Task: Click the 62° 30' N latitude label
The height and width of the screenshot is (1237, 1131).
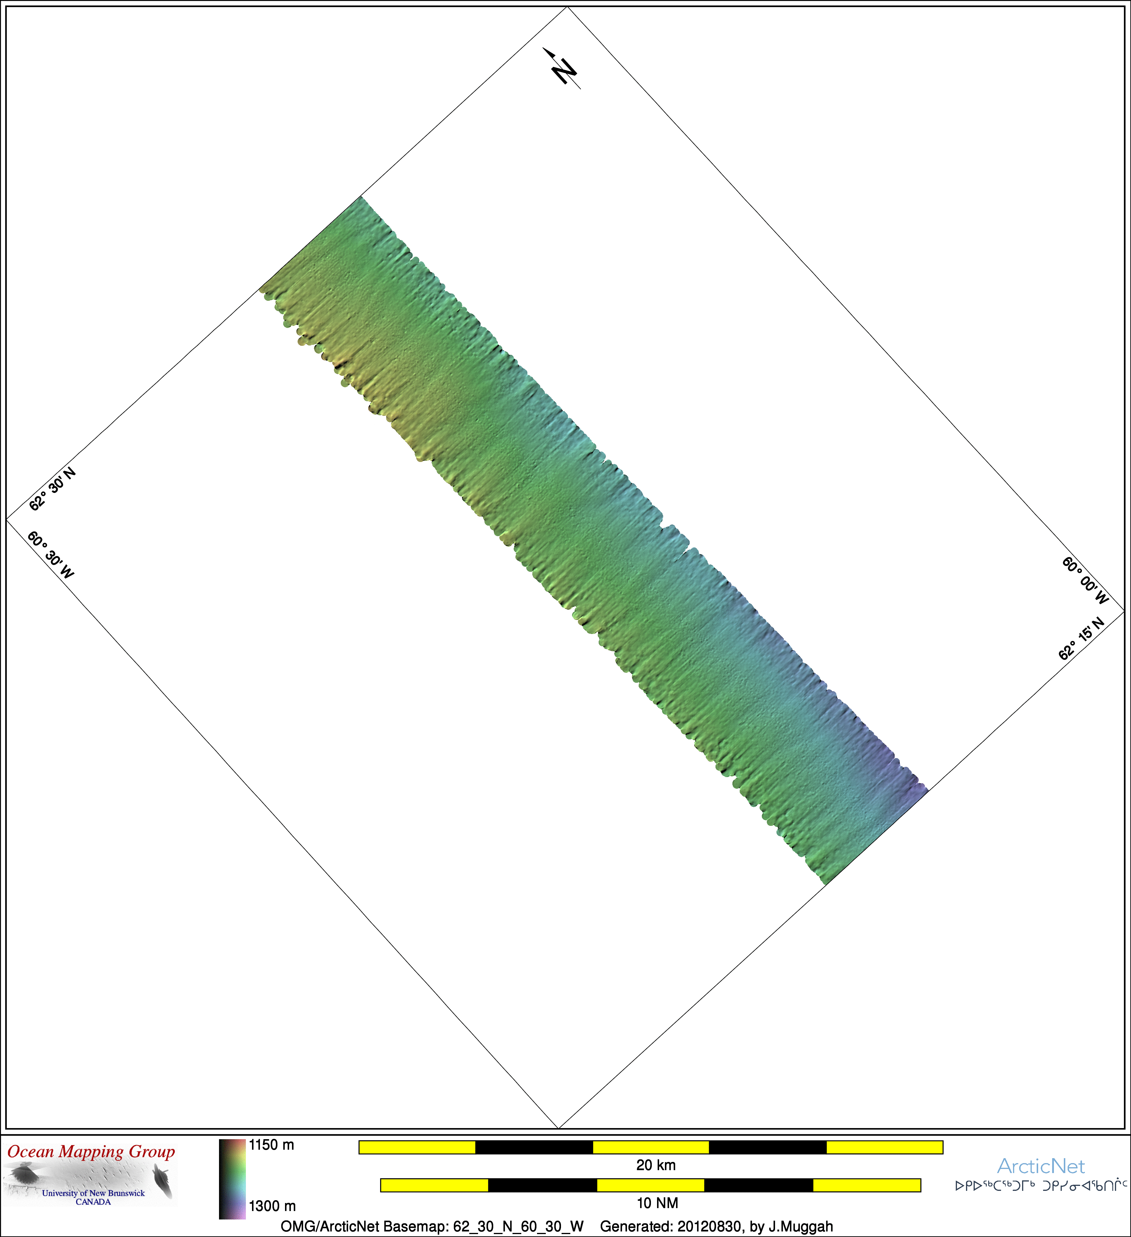Action: pos(52,489)
